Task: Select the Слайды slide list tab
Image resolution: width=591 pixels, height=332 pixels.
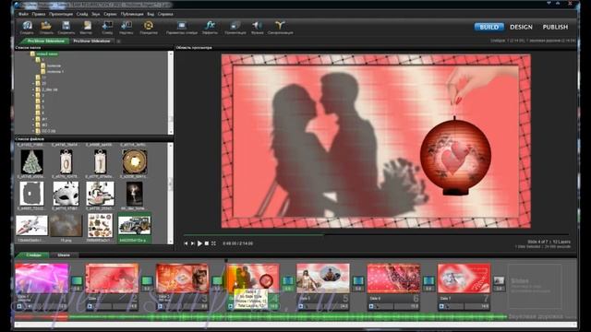Action: [x=33, y=255]
